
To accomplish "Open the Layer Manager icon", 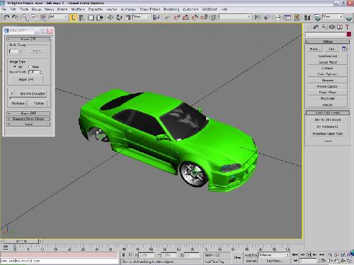I will tap(278, 18).
